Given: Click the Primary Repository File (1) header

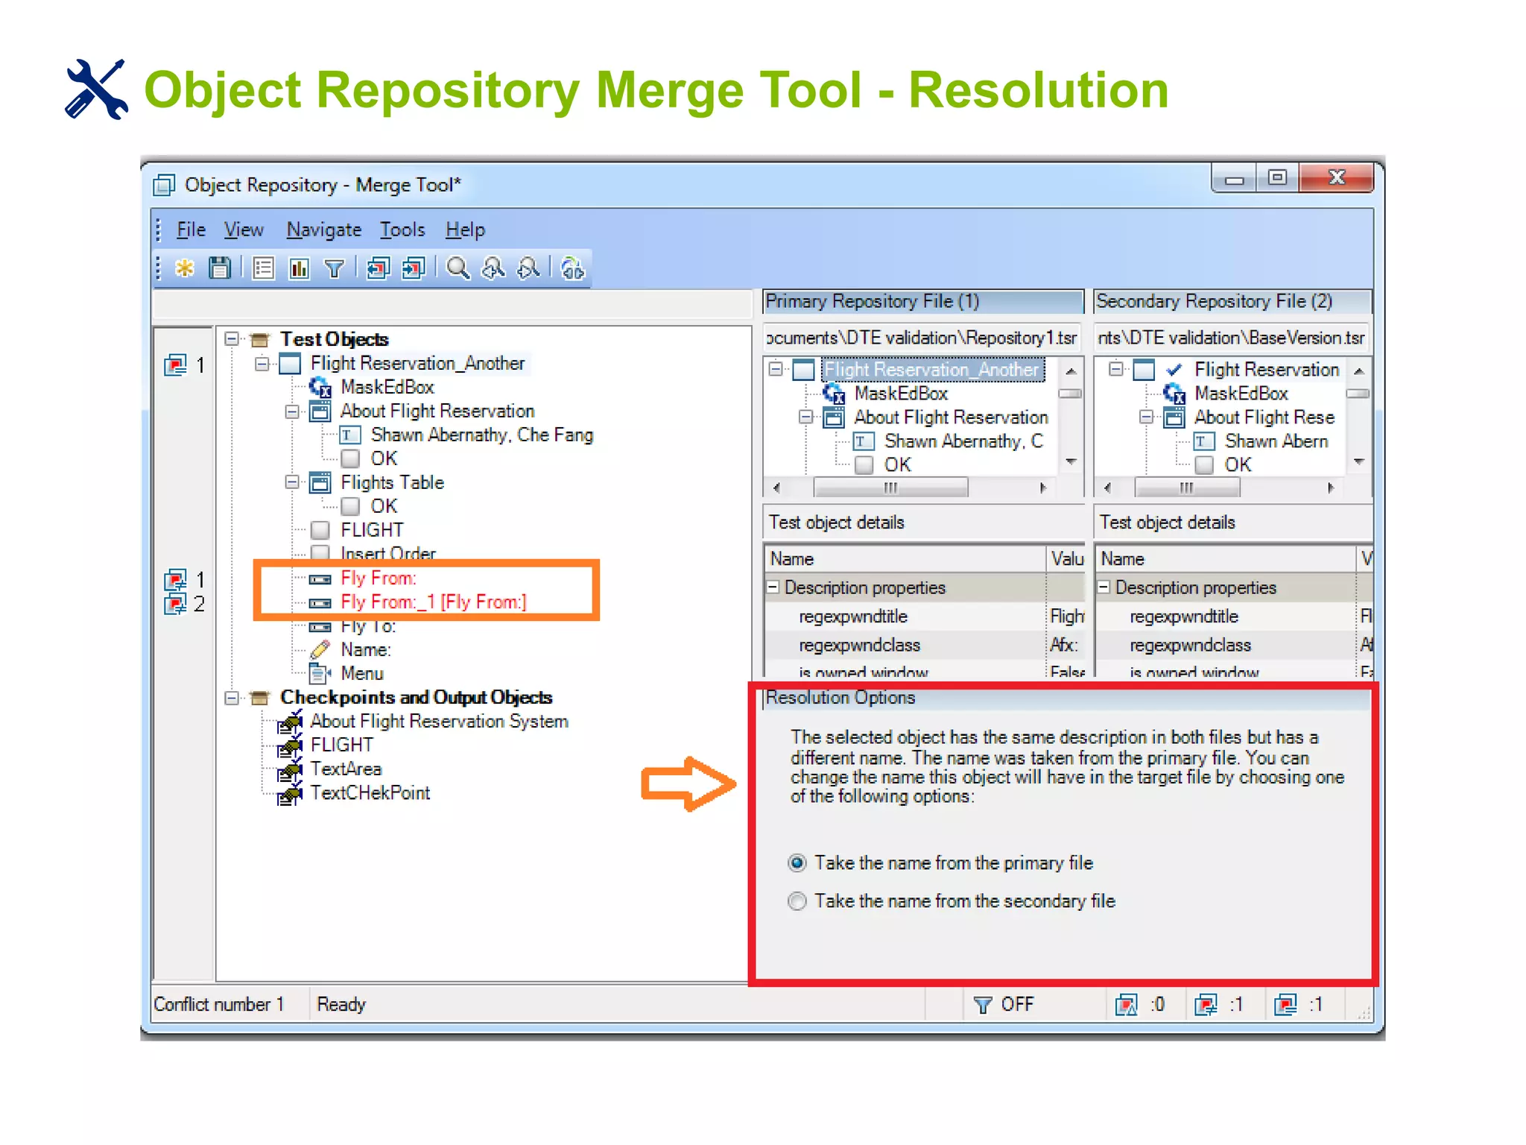Looking at the screenshot, I should point(922,301).
